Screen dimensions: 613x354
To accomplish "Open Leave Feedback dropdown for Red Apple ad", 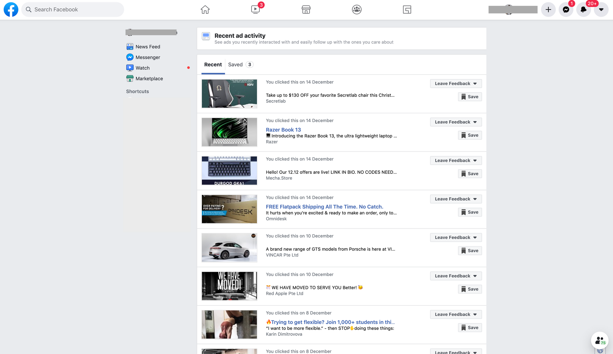I will [456, 276].
